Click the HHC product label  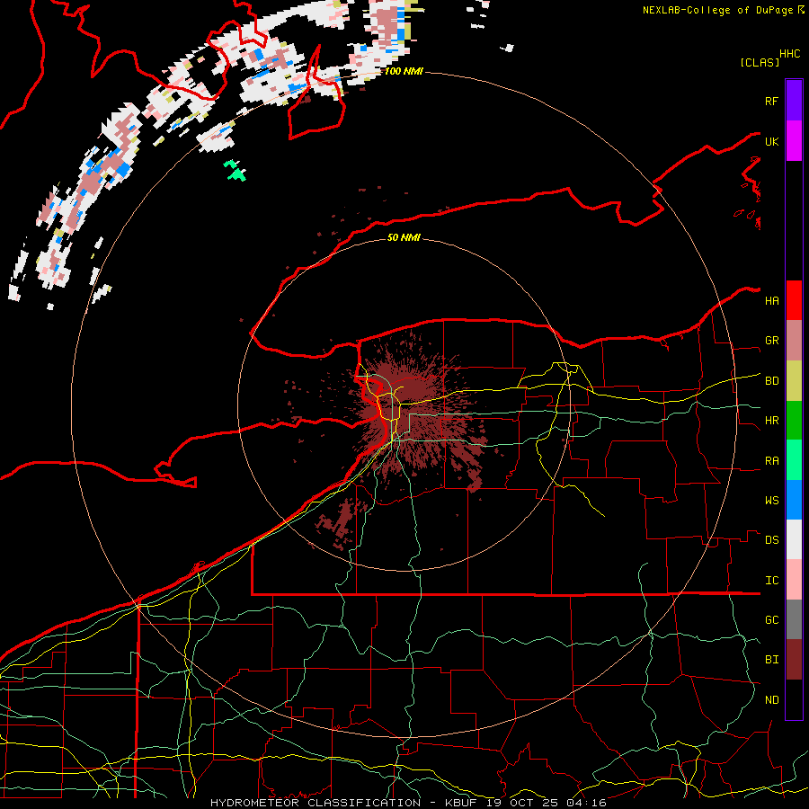click(789, 54)
